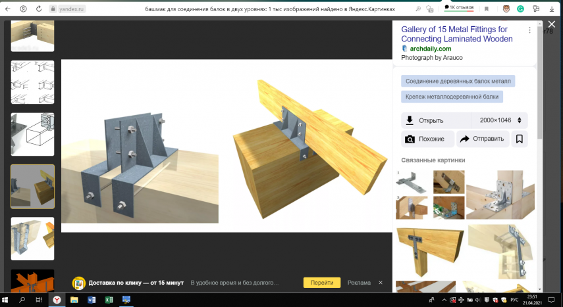Close the image viewer with the X

pyautogui.click(x=551, y=24)
